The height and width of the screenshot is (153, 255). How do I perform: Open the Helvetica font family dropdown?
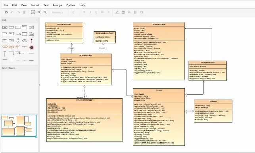tap(58, 12)
